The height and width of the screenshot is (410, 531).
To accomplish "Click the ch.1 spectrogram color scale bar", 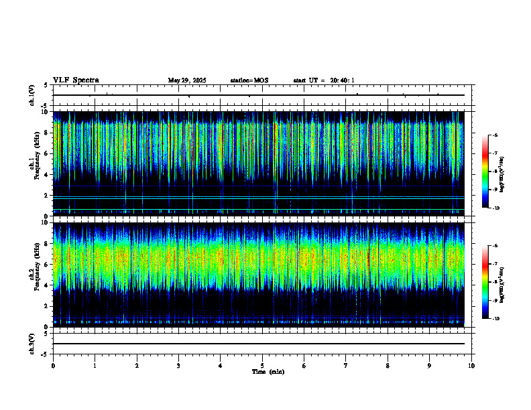I will pyautogui.click(x=485, y=172).
